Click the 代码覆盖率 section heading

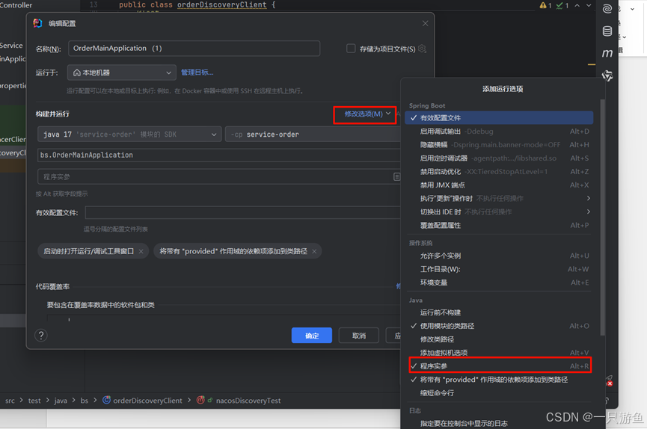52,286
